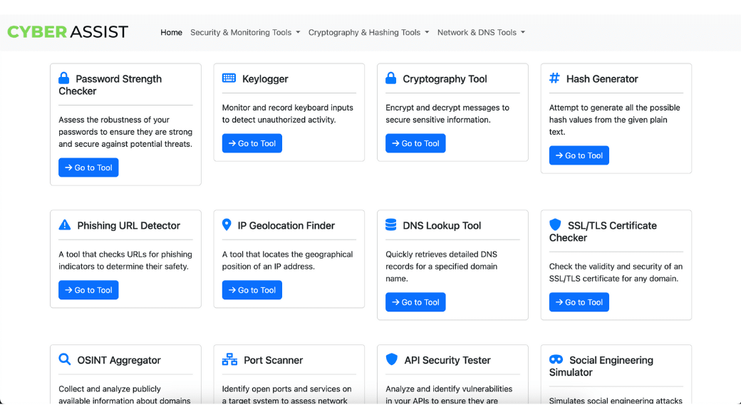Click the network icon for Port Scanner
Image resolution: width=741 pixels, height=417 pixels.
pyautogui.click(x=229, y=360)
